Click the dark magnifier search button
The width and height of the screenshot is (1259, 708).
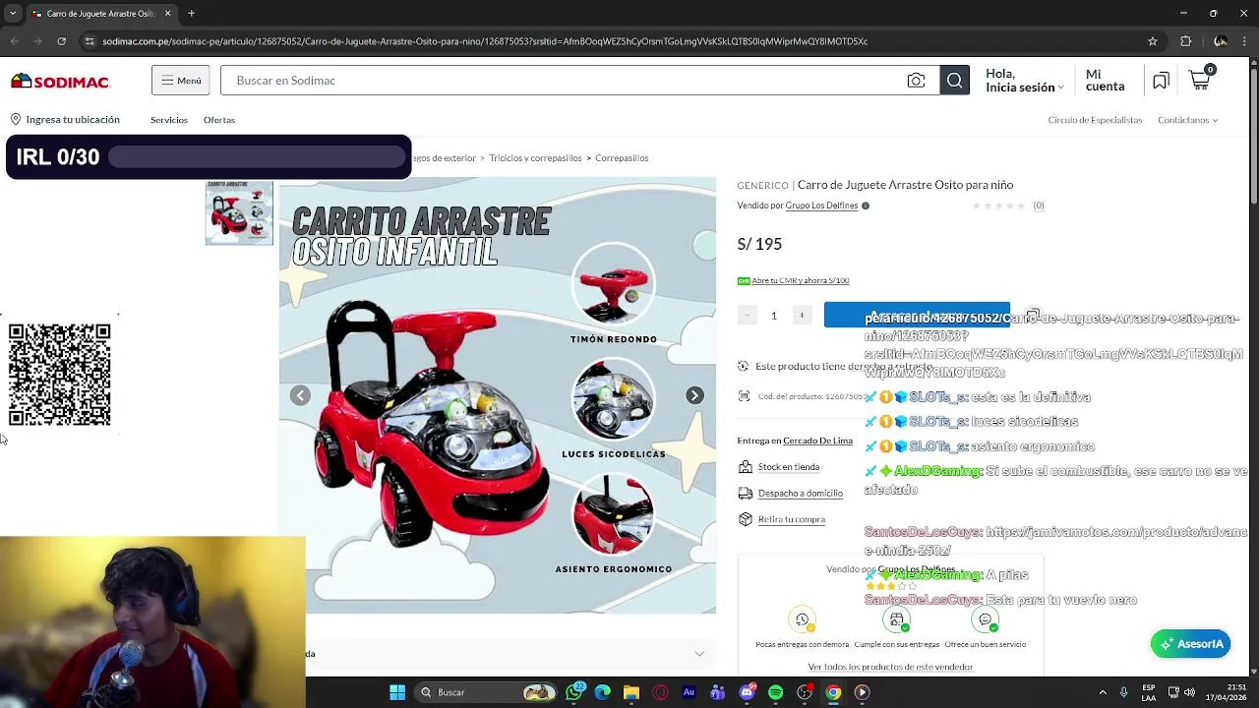point(954,81)
